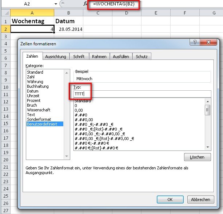Switch to the Zahlen tab
Image resolution: width=223 pixels, height=214 pixels.
[x=32, y=56]
